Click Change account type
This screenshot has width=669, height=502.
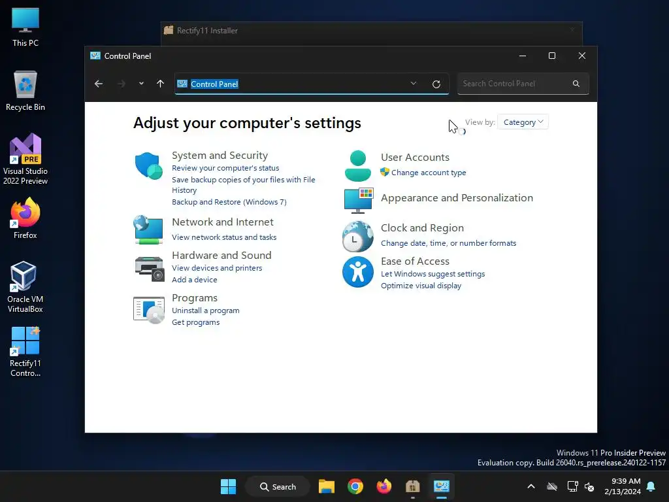429,173
